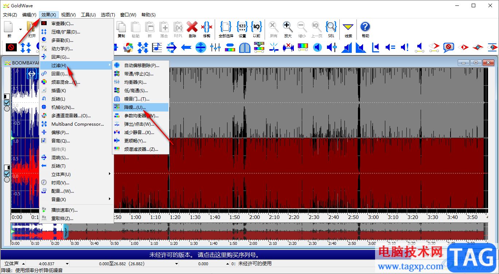Screen dimensions: 499x274
Task: Open the Options (选项) menu
Action: (x=108, y=15)
